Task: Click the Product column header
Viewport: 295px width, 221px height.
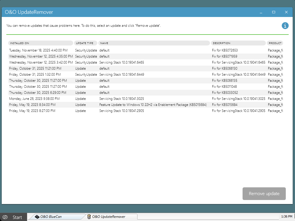Action: click(275, 43)
